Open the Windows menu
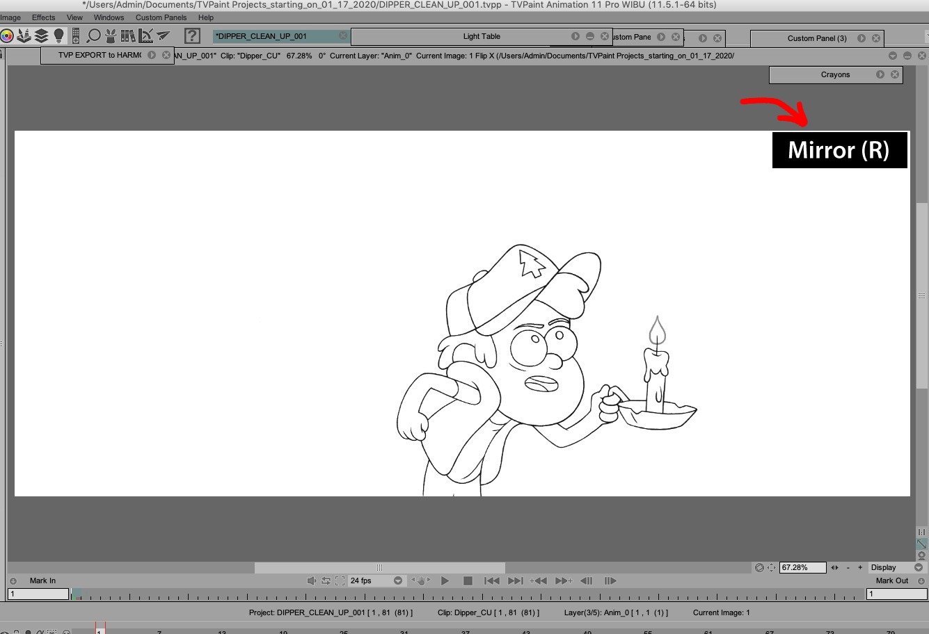Viewport: 929px width, 634px height. click(x=109, y=17)
